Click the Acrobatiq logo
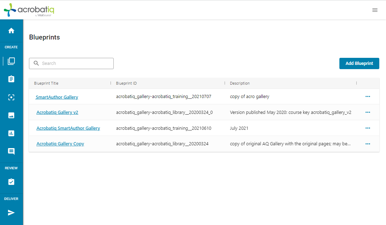Viewport: 386px width, 225px height. tap(29, 10)
